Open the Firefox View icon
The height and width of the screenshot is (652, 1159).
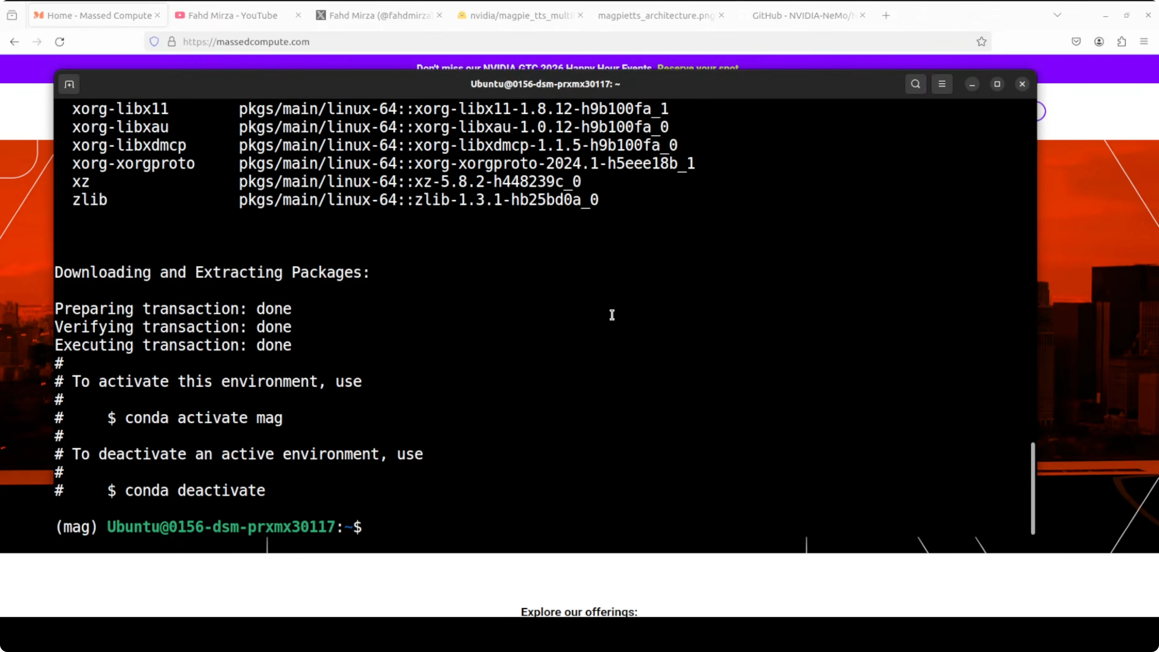[x=12, y=15]
